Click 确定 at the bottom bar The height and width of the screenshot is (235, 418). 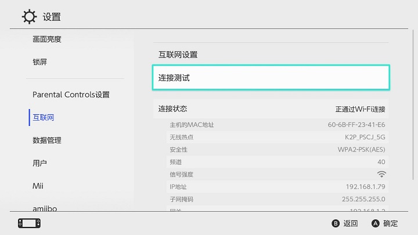pos(390,223)
